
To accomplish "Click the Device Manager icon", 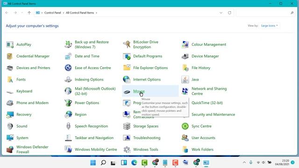I will tap(185, 56).
